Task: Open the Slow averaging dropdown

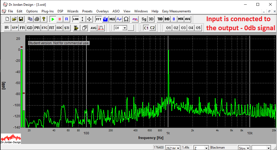Action: click(248, 148)
